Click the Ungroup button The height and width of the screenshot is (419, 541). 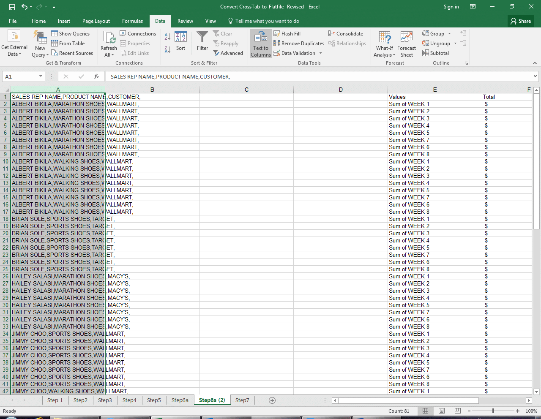point(436,44)
